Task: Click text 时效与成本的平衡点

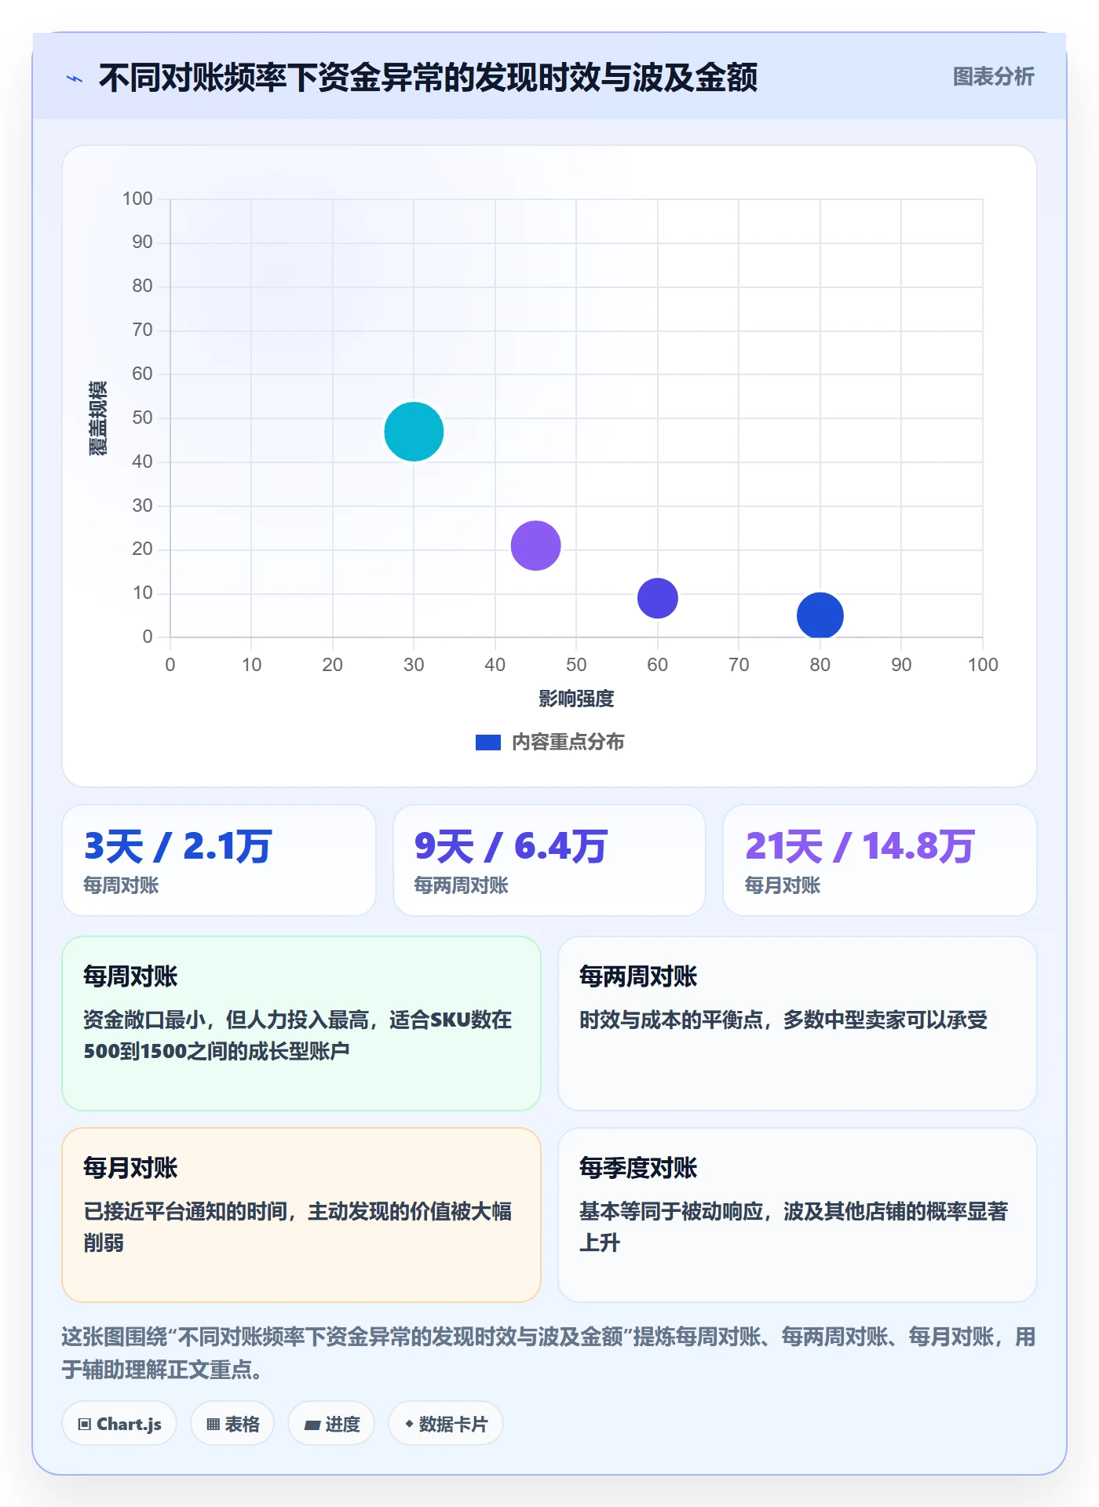Action: (671, 1020)
